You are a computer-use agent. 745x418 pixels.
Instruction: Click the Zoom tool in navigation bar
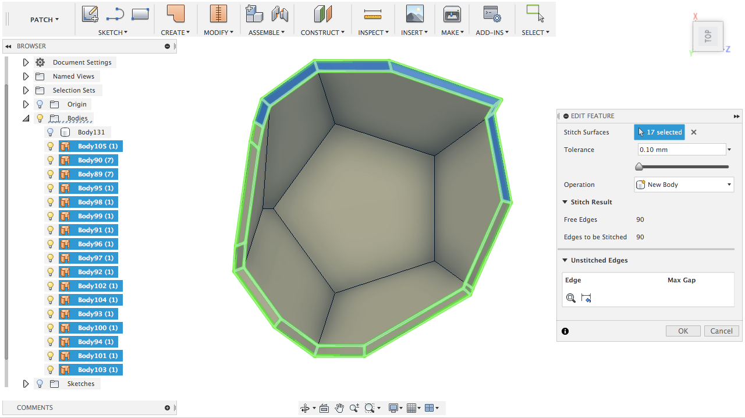(x=354, y=408)
